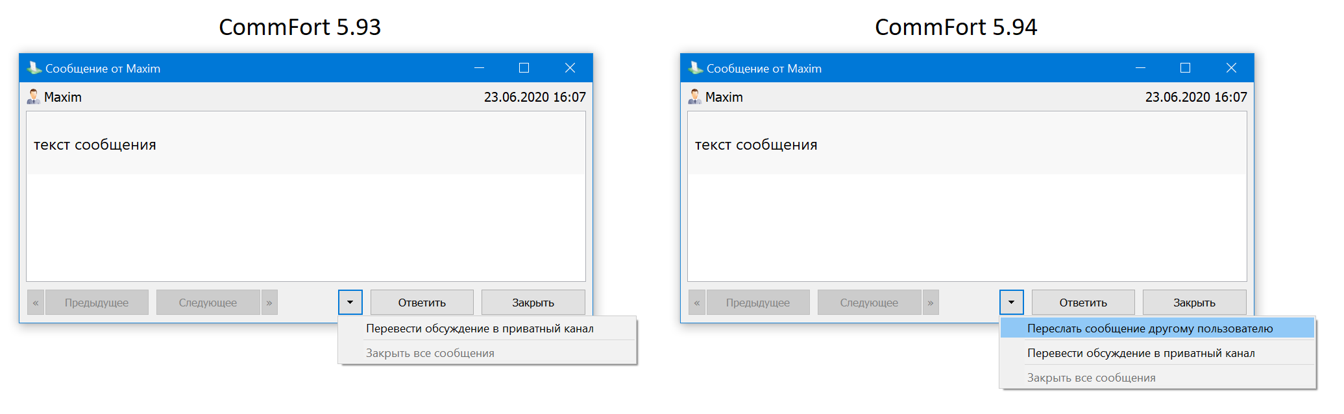This screenshot has width=1344, height=414.
Task: Click date '23.06.2020 16:07' in 5.93 window
Action: (535, 97)
